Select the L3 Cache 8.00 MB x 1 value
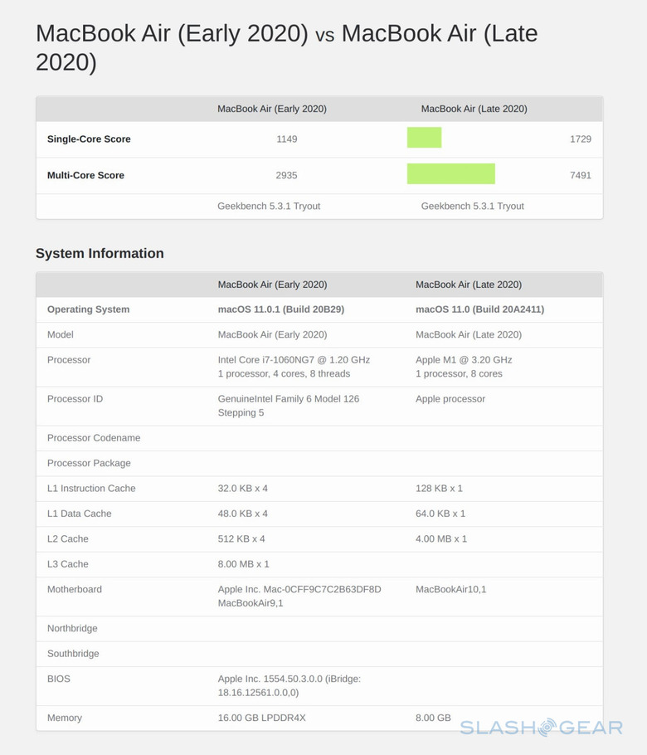 [243, 564]
